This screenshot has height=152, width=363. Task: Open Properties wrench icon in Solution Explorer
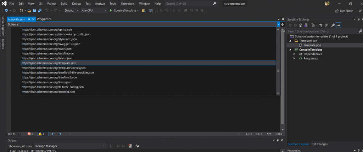[333, 25]
